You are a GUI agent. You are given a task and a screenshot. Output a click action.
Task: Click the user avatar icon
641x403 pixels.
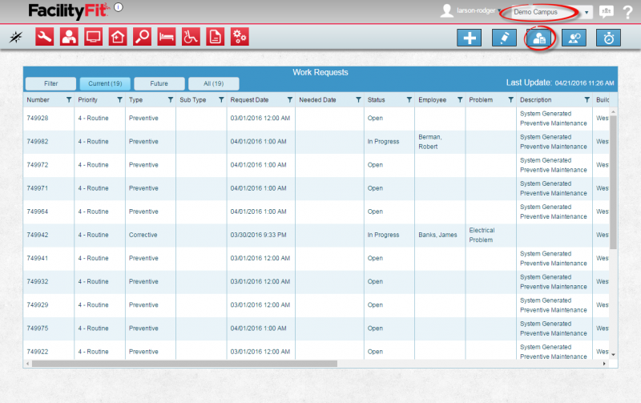(x=447, y=10)
